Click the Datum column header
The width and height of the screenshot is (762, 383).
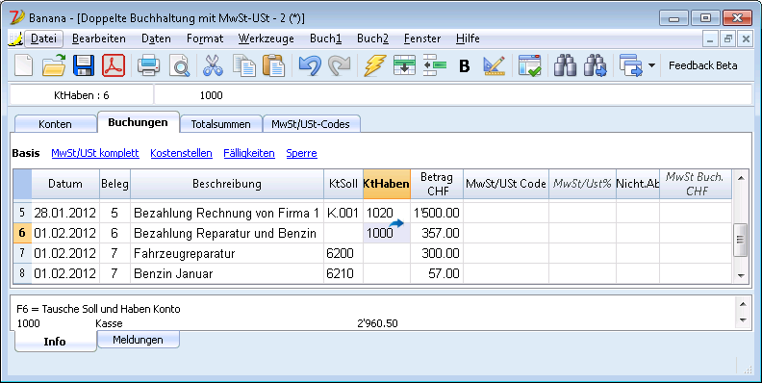65,184
